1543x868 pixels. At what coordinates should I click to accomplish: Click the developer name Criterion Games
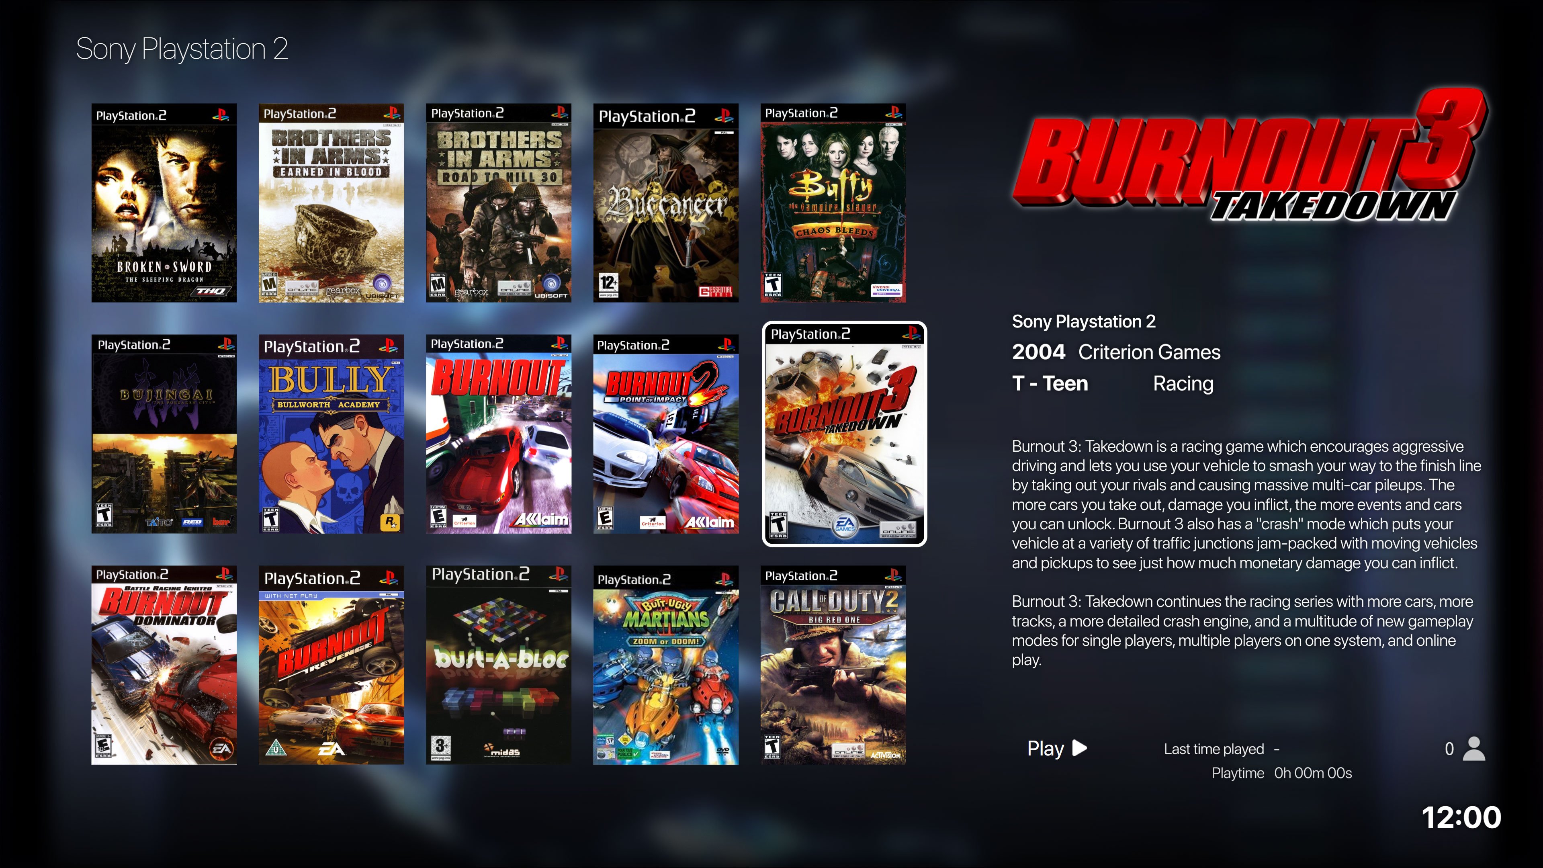1150,352
